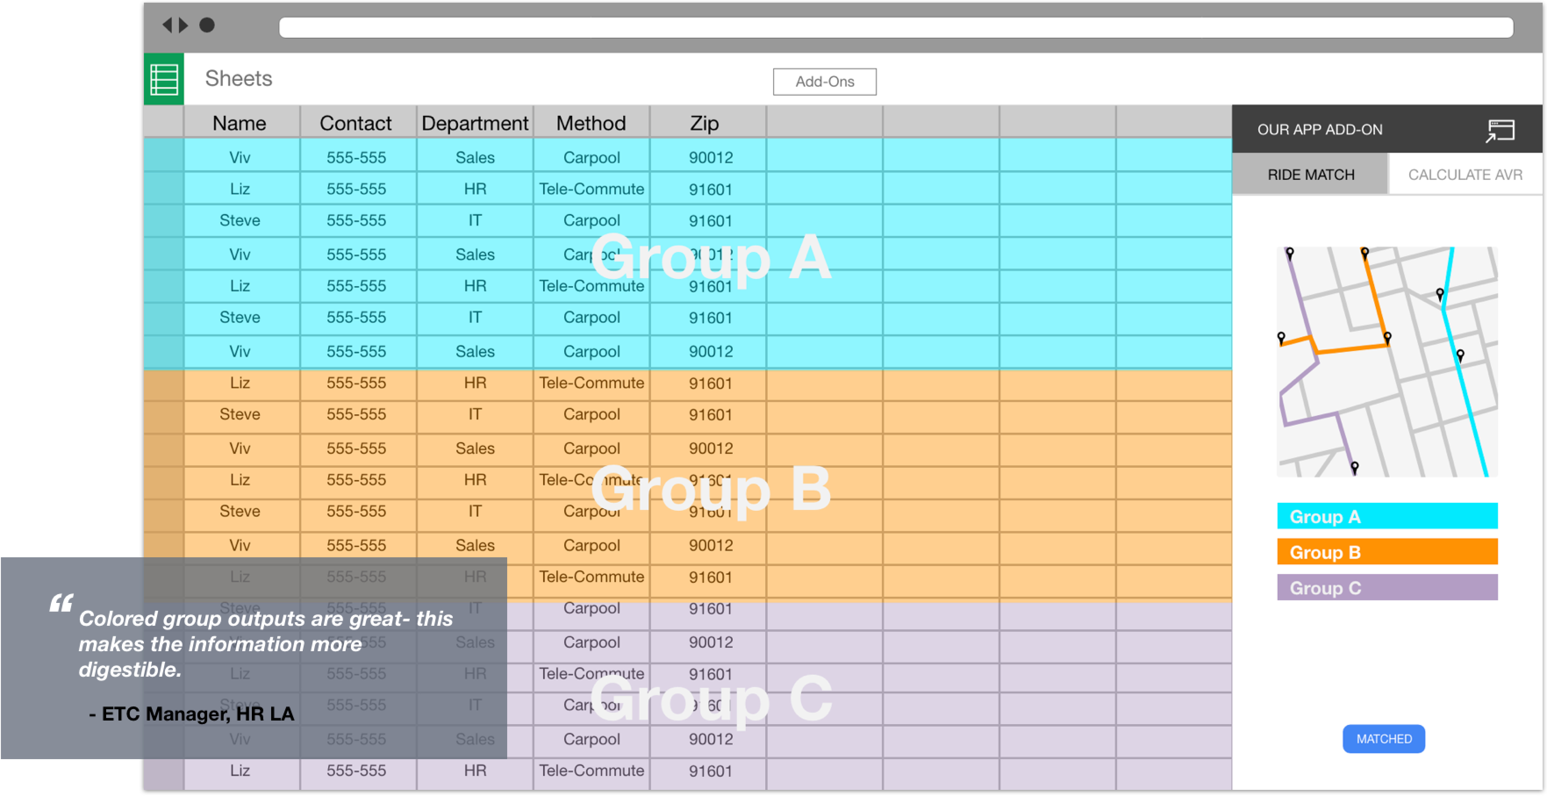Image resolution: width=1547 pixels, height=796 pixels.
Task: Toggle visibility of Group A cyan rows
Action: pyautogui.click(x=1382, y=517)
